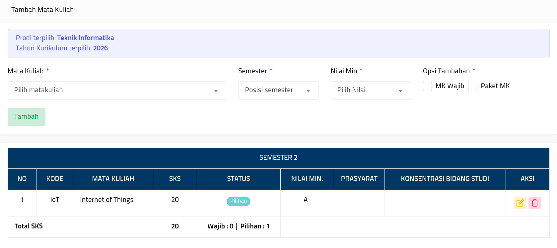Select the MATA KULIAH column header

point(113,179)
